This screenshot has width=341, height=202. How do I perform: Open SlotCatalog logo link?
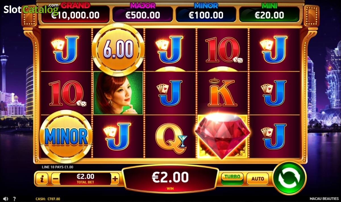point(31,9)
